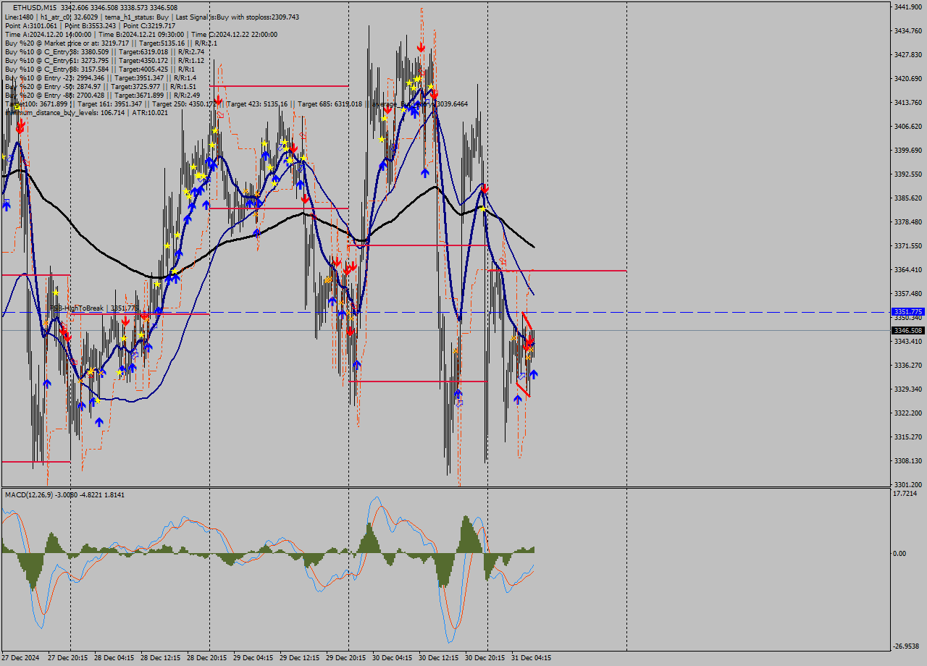Click the 17.7214 MACD scale value
Viewport: 927px width, 666px height.
click(x=906, y=494)
